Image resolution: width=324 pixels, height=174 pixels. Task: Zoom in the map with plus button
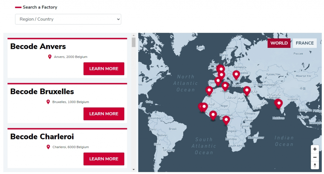pyautogui.click(x=315, y=149)
